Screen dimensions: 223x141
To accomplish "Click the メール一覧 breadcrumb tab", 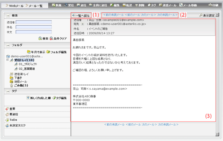I will coord(34,6).
